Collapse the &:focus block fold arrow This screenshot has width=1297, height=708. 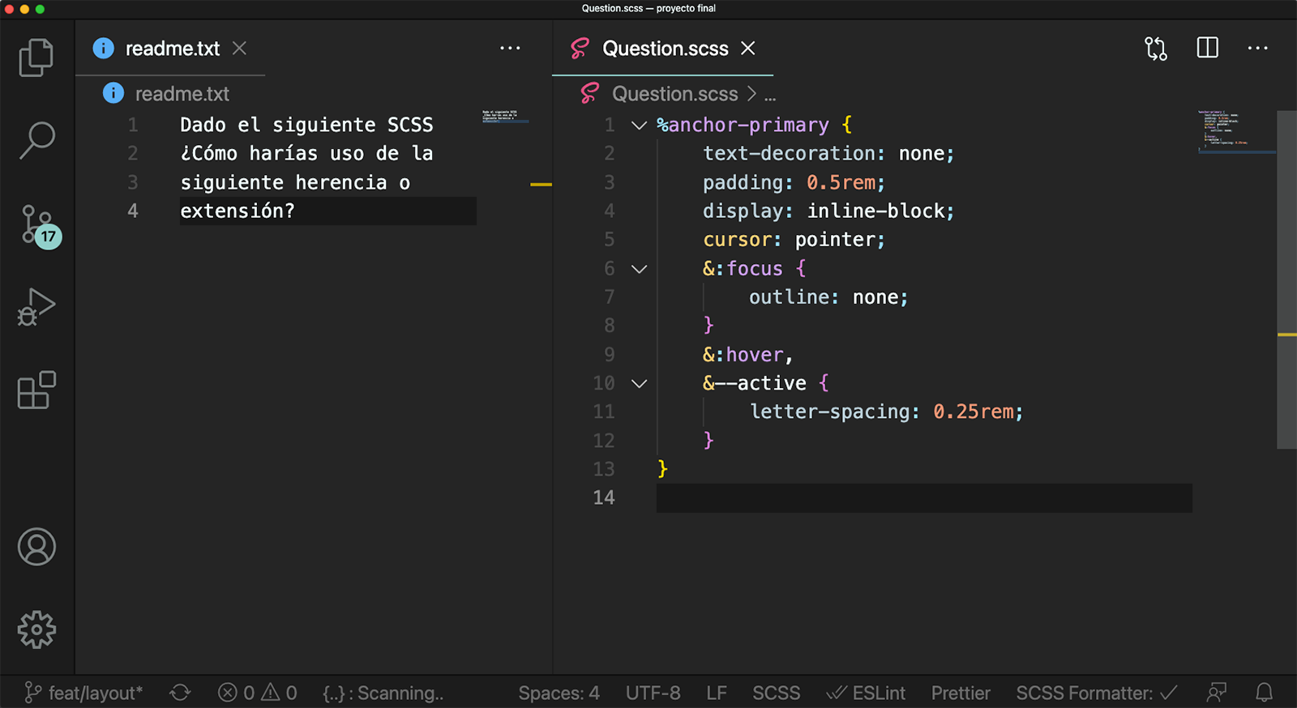[x=639, y=269]
